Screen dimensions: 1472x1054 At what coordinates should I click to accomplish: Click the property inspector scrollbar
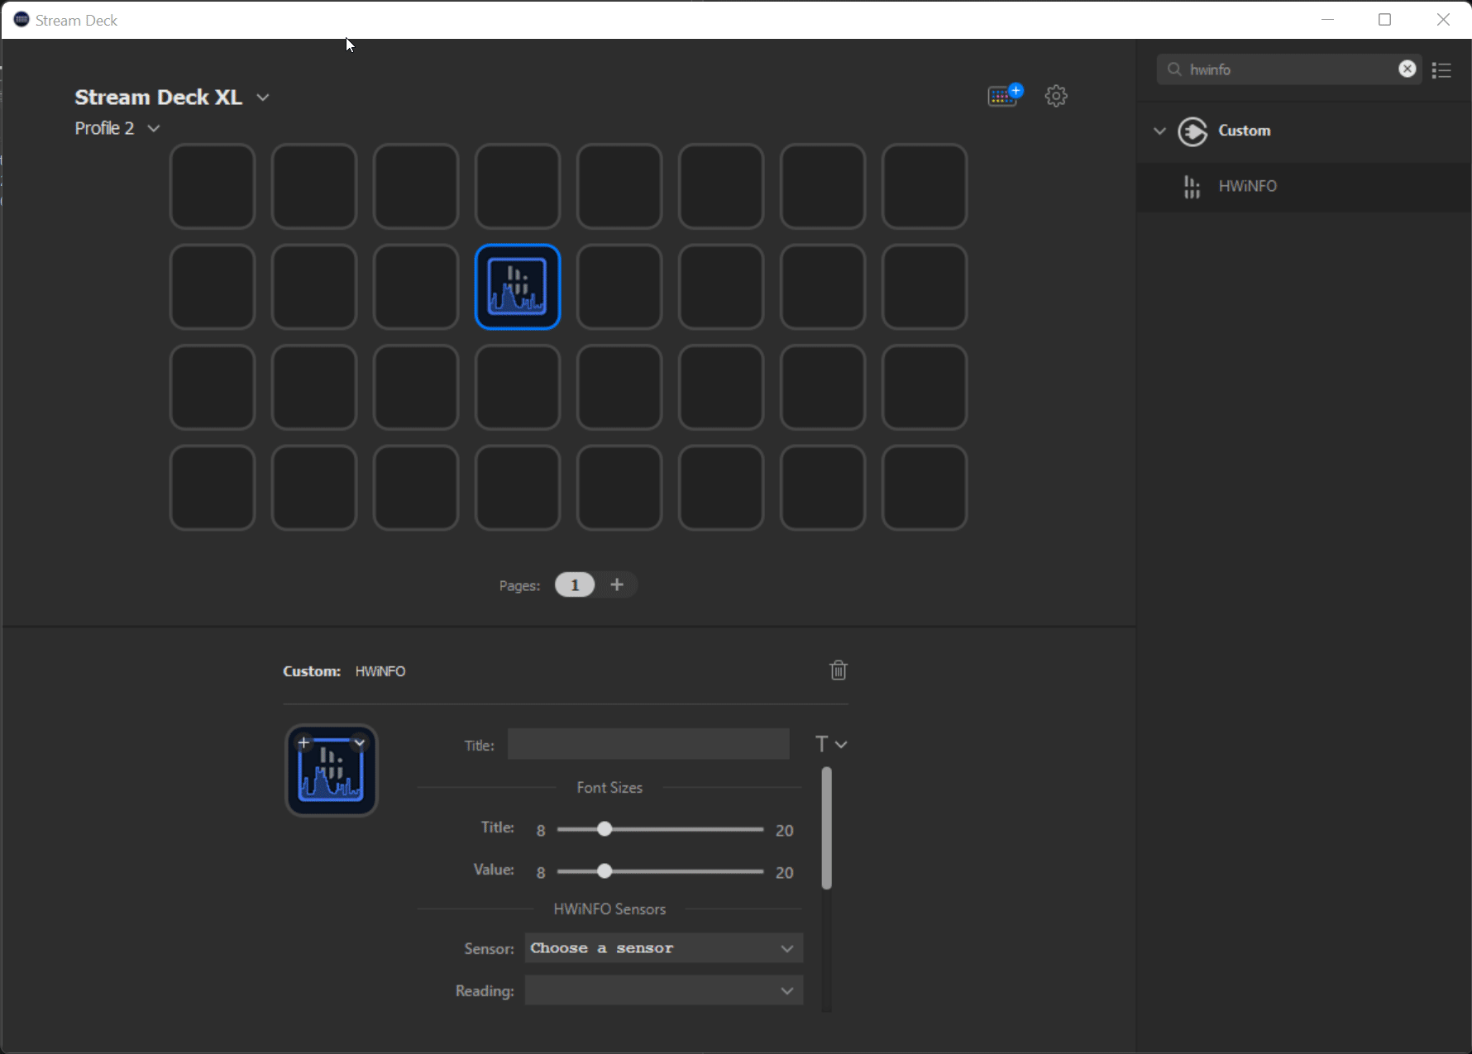pos(827,828)
